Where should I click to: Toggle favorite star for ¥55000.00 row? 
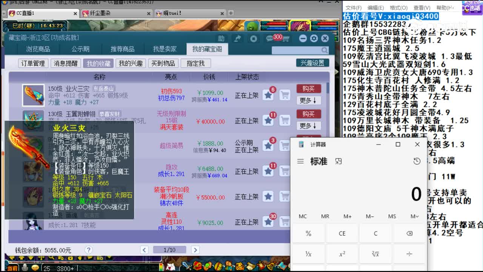click(x=268, y=196)
